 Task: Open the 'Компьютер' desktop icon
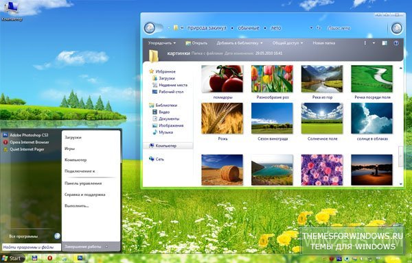11,11
